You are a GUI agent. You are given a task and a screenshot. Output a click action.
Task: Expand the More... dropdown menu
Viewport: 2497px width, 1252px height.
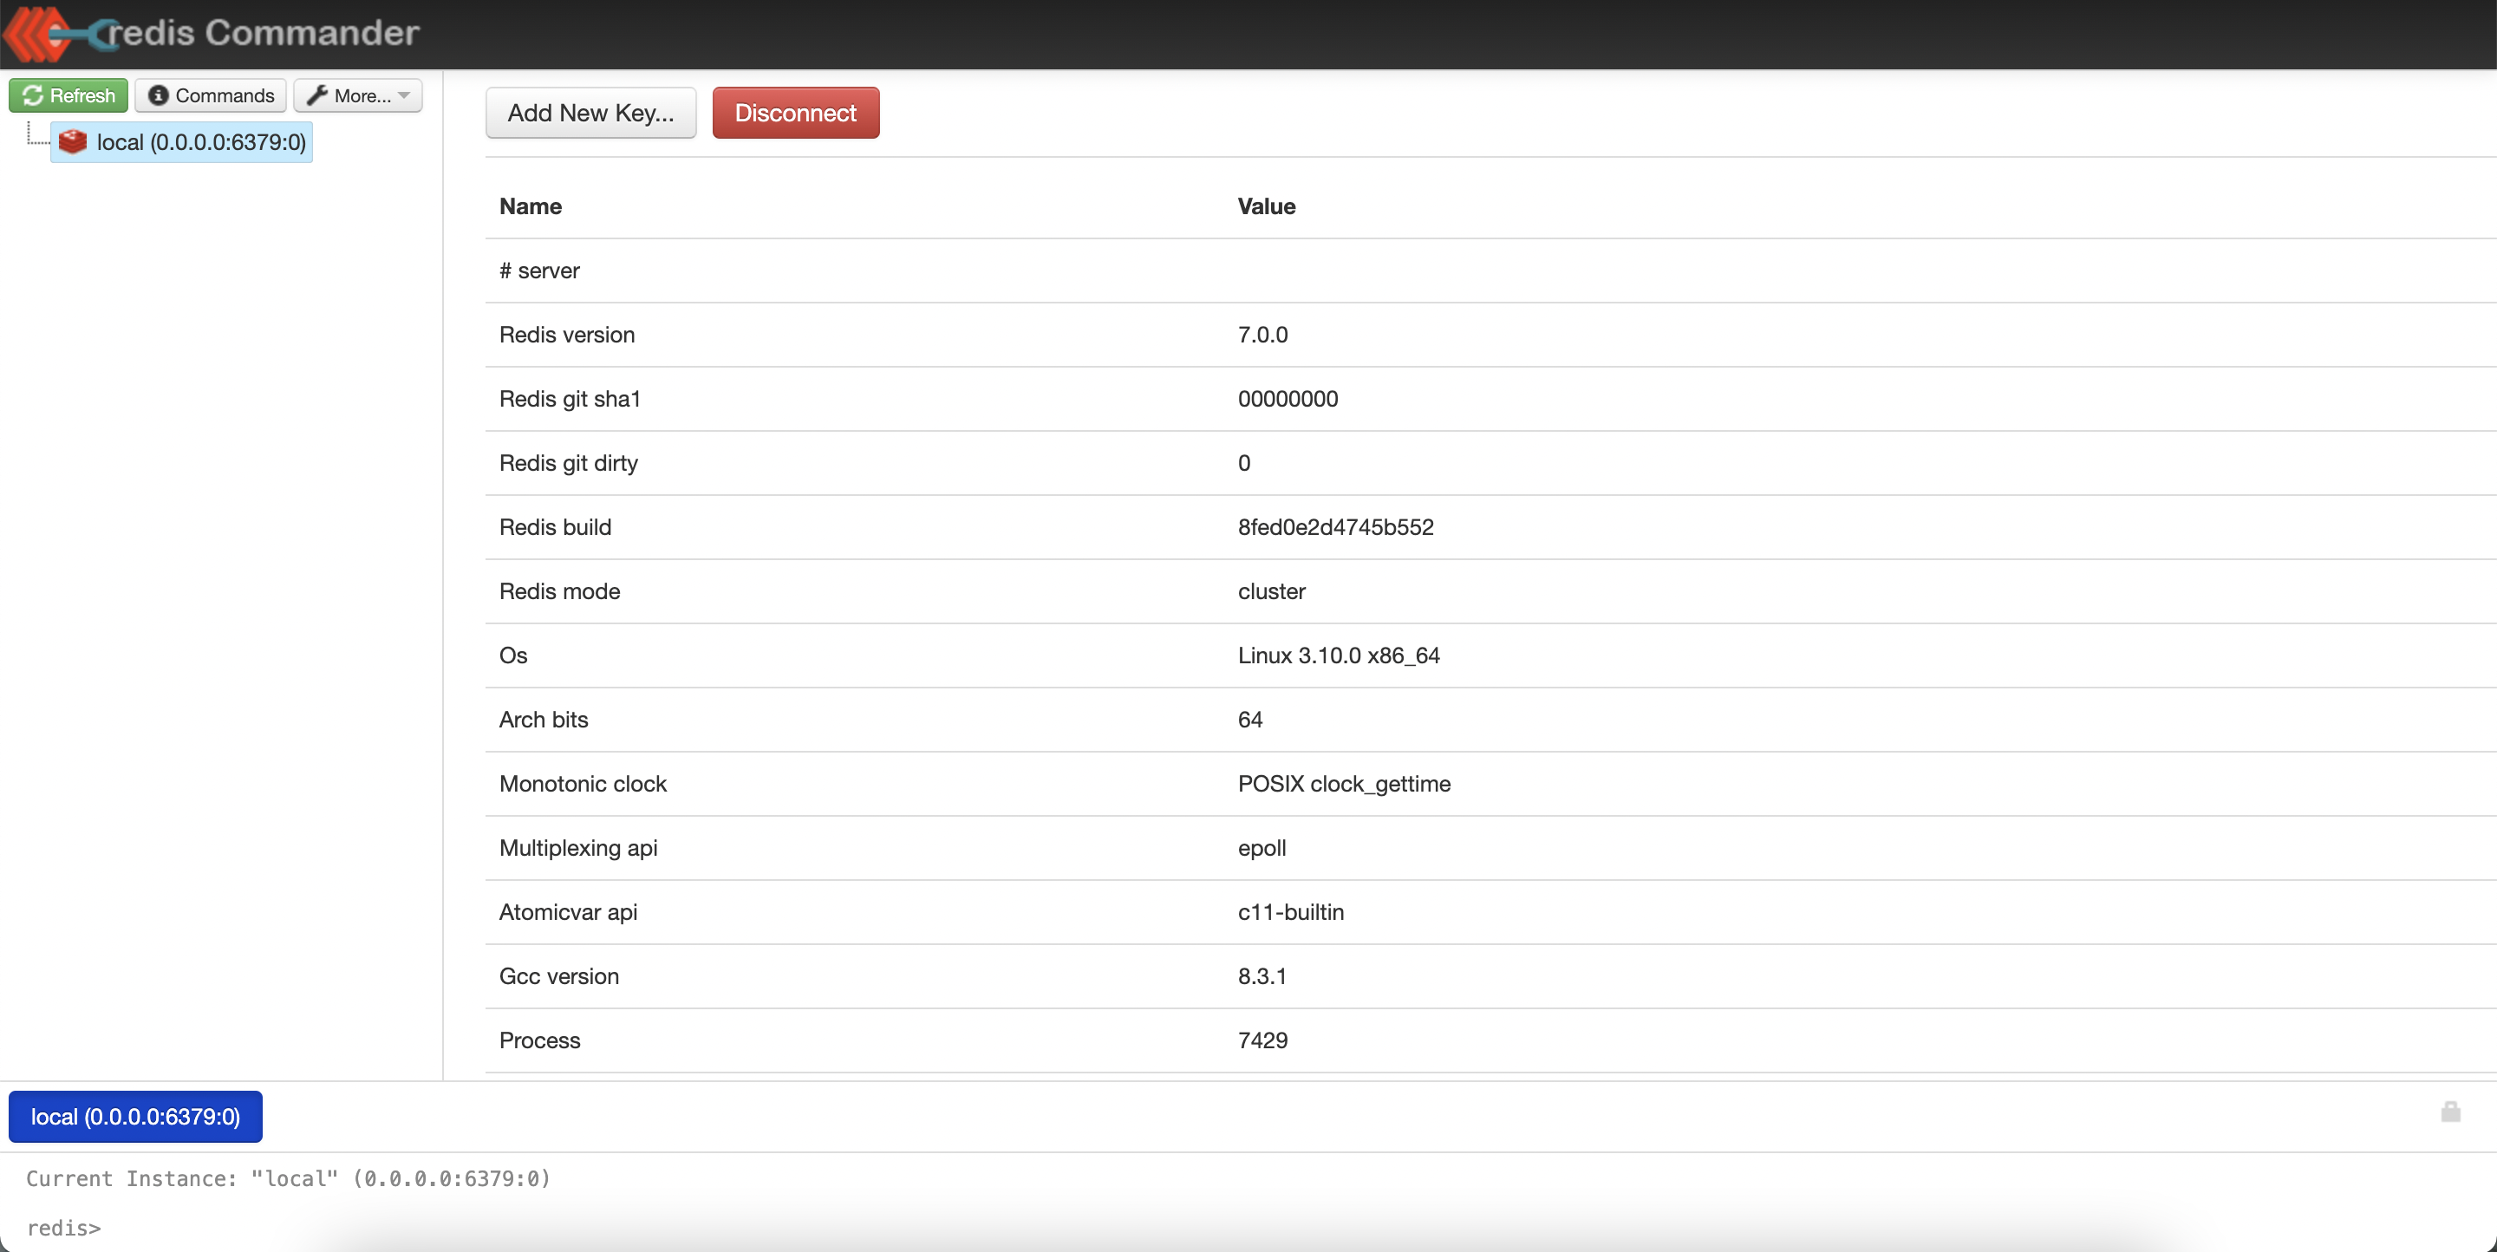358,95
